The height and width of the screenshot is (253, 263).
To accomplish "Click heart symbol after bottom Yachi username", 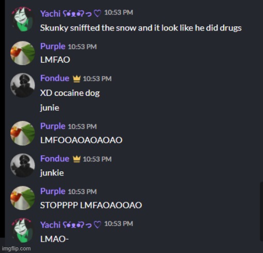I will pyautogui.click(x=97, y=225).
